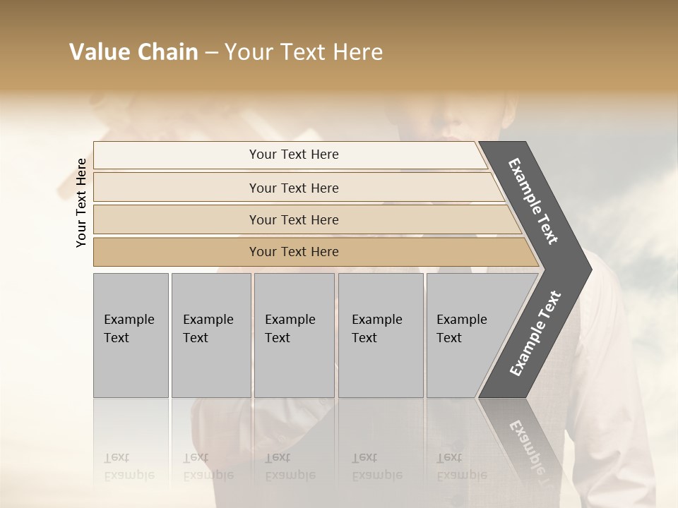
Task: Click the third gray Example Text box
Action: [295, 335]
